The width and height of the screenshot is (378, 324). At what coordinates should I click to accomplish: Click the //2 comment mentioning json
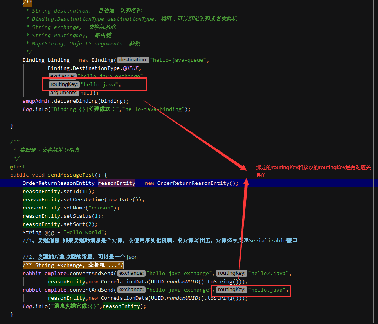pyautogui.click(x=80, y=257)
